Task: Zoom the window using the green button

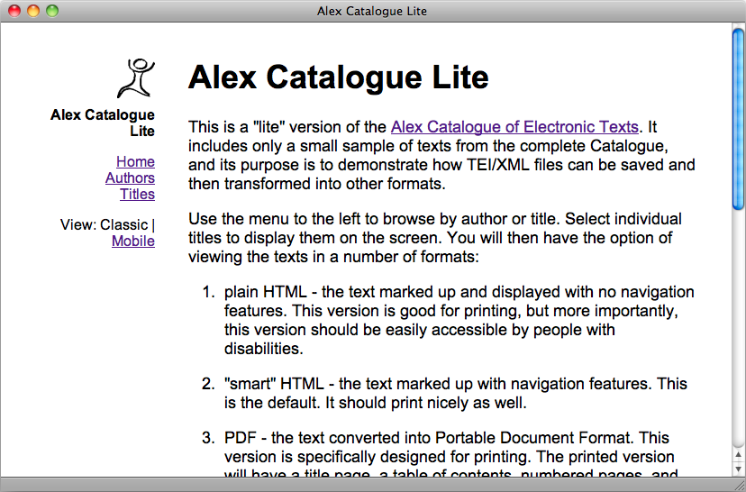Action: [x=52, y=11]
